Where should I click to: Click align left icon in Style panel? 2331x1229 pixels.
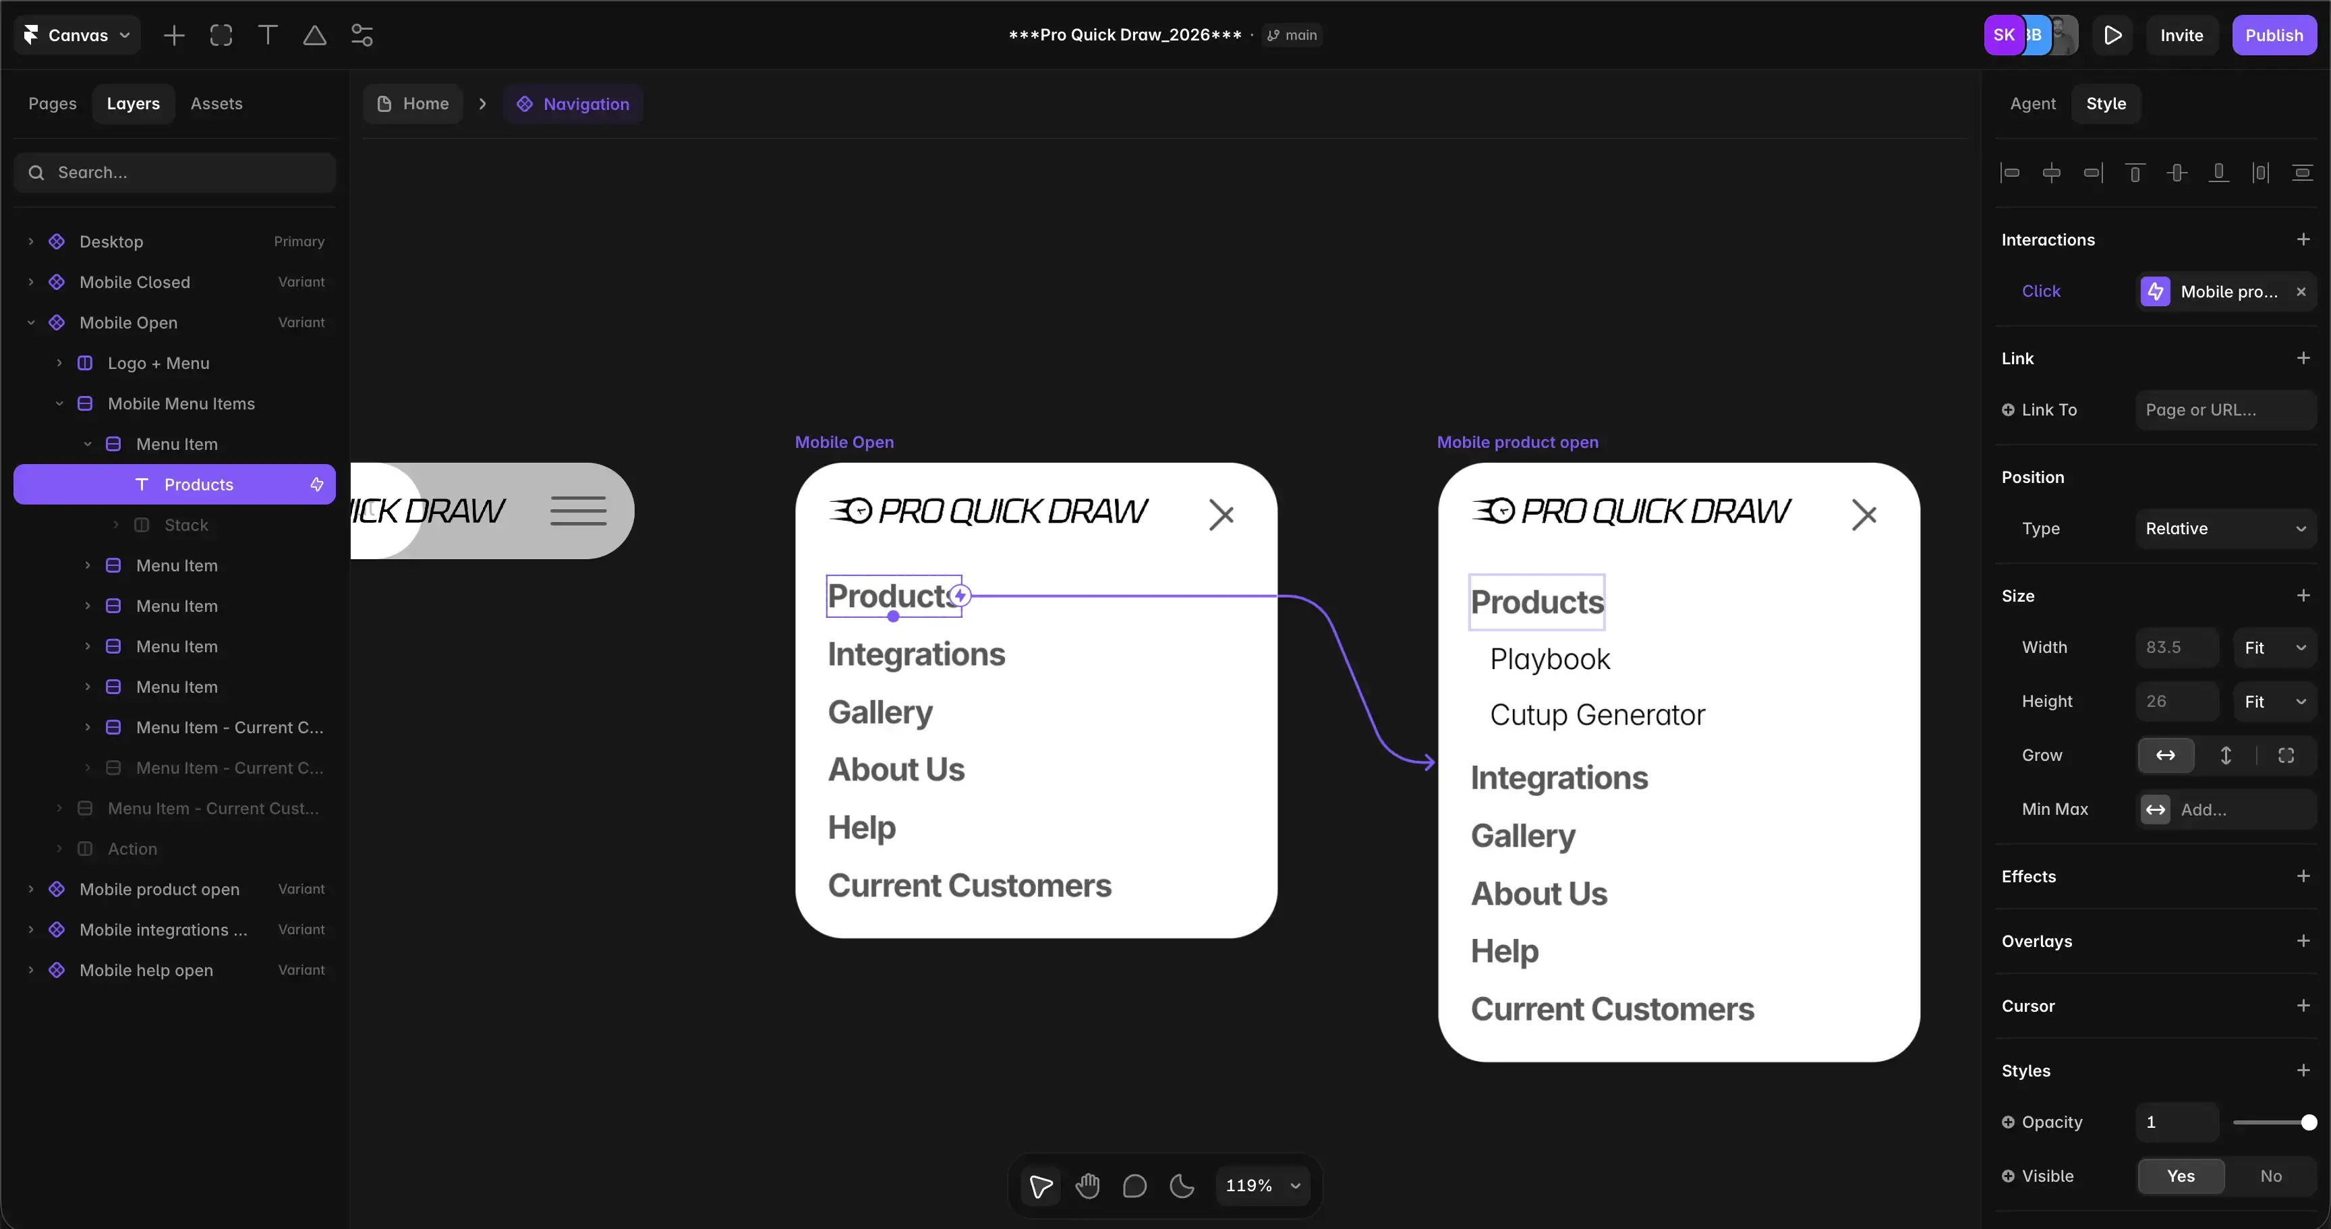2010,173
